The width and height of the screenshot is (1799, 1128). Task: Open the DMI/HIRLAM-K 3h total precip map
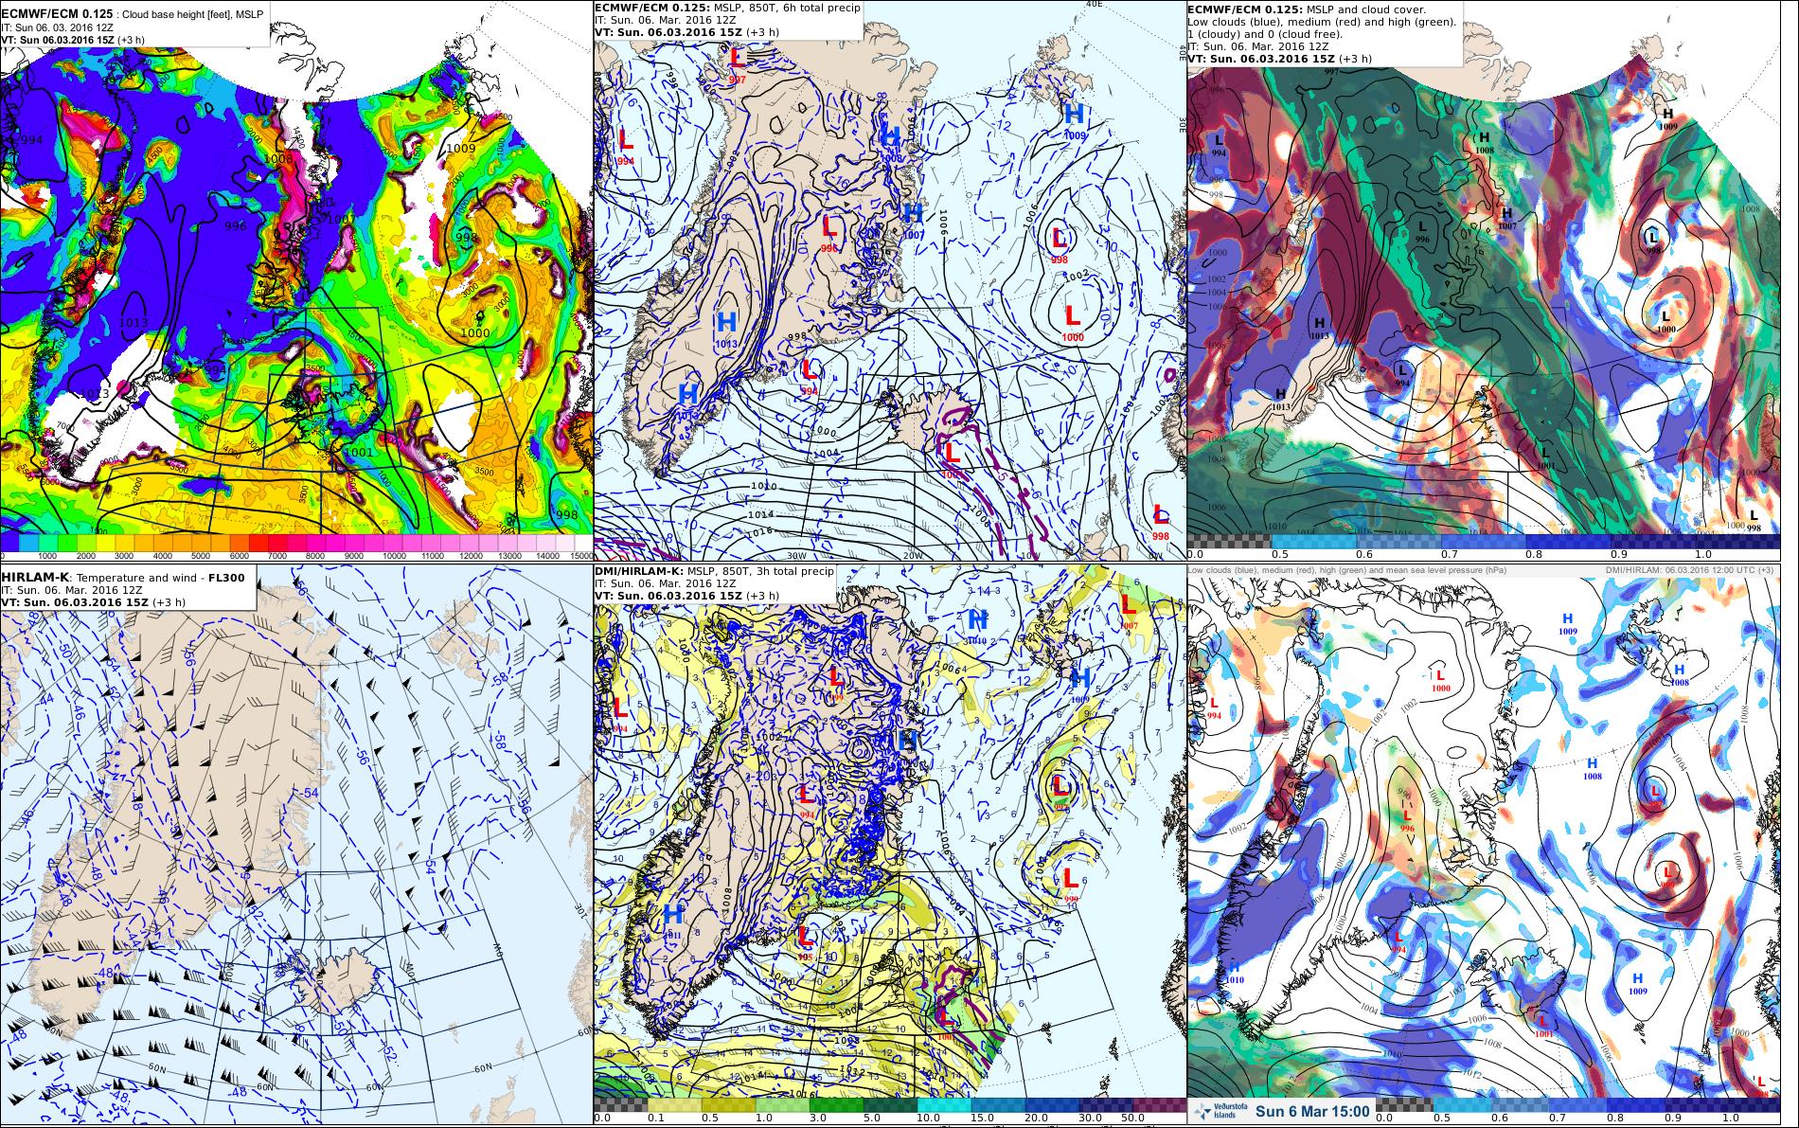tap(889, 846)
